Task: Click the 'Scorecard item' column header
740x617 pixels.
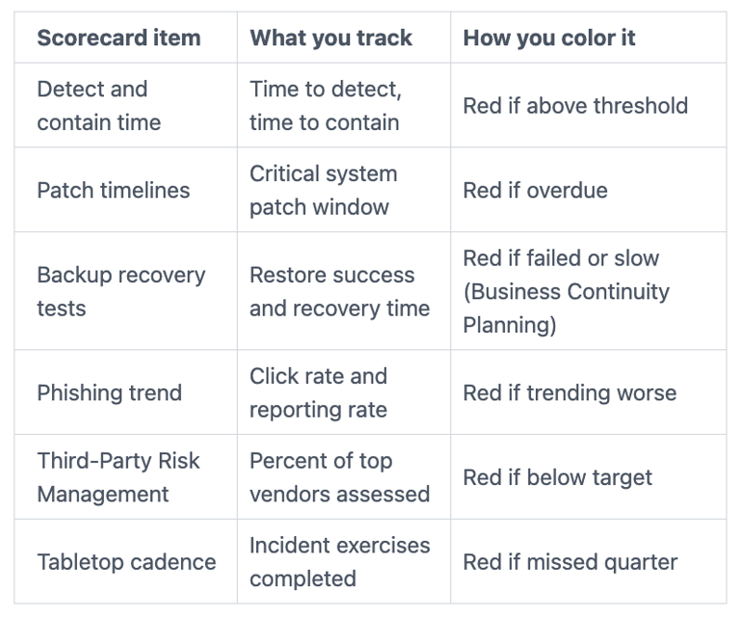Action: 119,39
